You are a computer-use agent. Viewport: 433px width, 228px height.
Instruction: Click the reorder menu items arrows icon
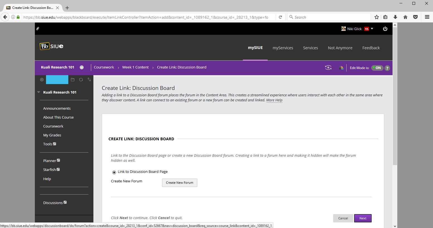89,80
